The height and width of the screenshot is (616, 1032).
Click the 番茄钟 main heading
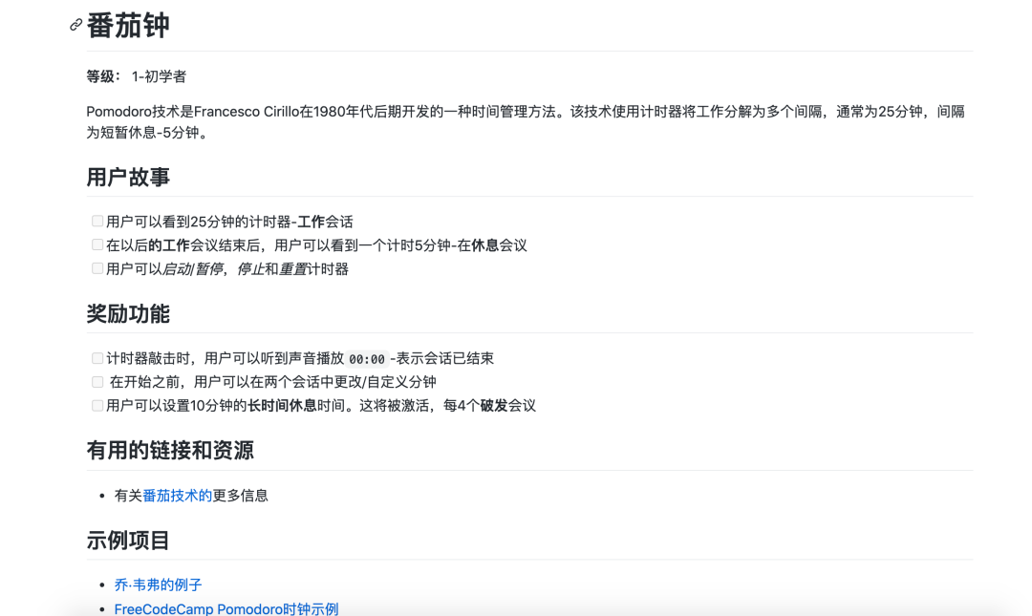(x=128, y=26)
